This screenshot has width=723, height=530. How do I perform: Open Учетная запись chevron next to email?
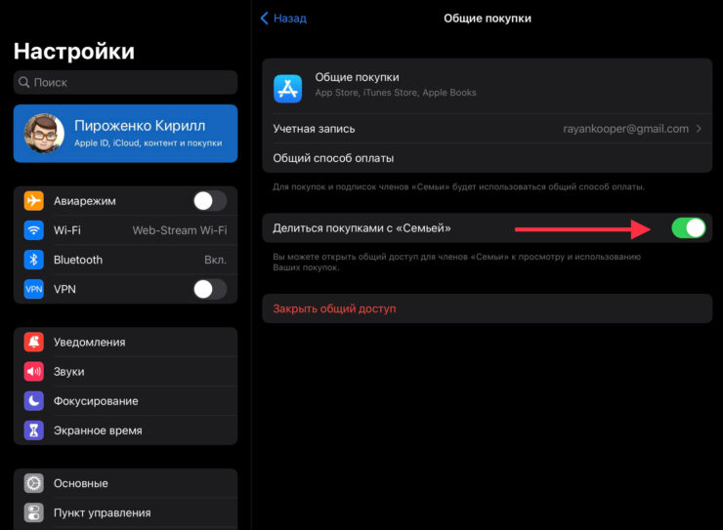(x=699, y=129)
